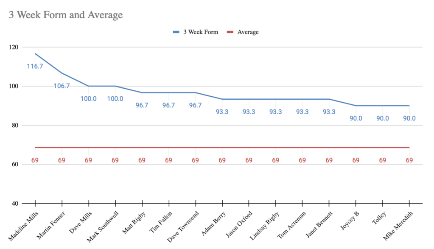Click the 106.7 data label
The width and height of the screenshot is (434, 249).
(62, 86)
